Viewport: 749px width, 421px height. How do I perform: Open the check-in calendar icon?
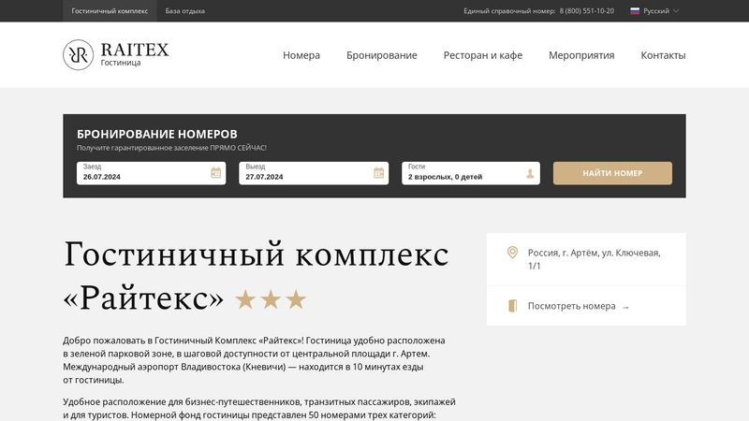(x=216, y=173)
